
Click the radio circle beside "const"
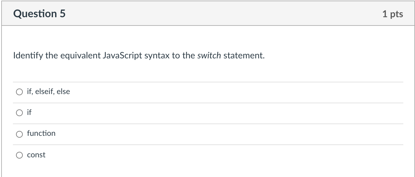[x=19, y=155]
